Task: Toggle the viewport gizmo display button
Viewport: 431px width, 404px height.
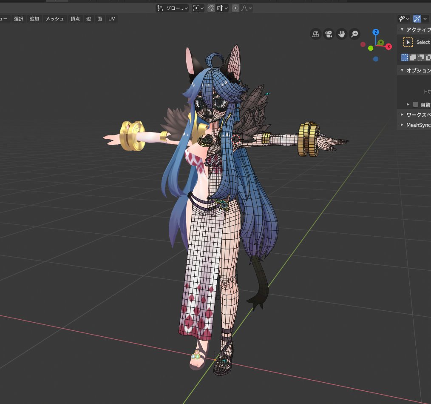Action: [417, 19]
